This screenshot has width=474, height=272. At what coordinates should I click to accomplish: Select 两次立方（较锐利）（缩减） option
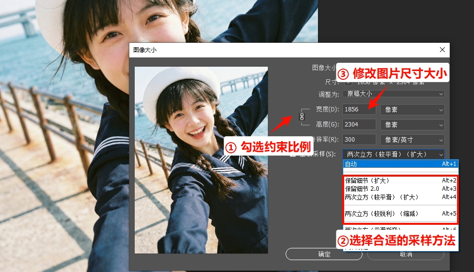point(401,214)
